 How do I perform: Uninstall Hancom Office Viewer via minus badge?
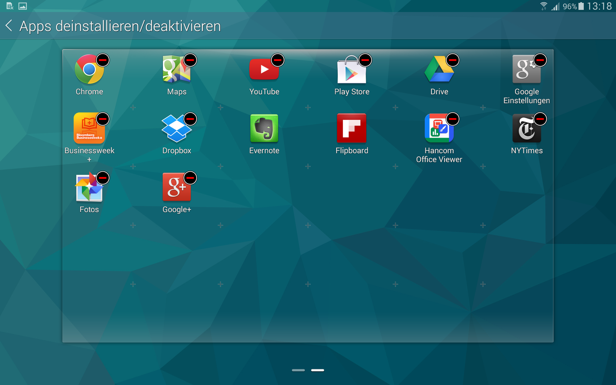tap(453, 119)
